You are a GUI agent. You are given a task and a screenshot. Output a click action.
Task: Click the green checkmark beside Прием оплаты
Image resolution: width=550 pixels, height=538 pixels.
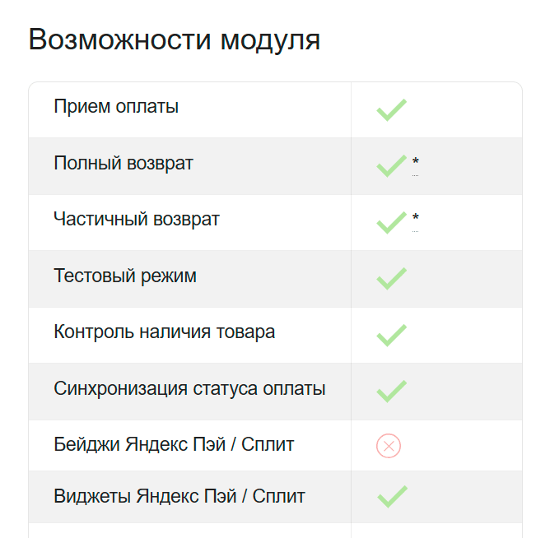pyautogui.click(x=391, y=110)
